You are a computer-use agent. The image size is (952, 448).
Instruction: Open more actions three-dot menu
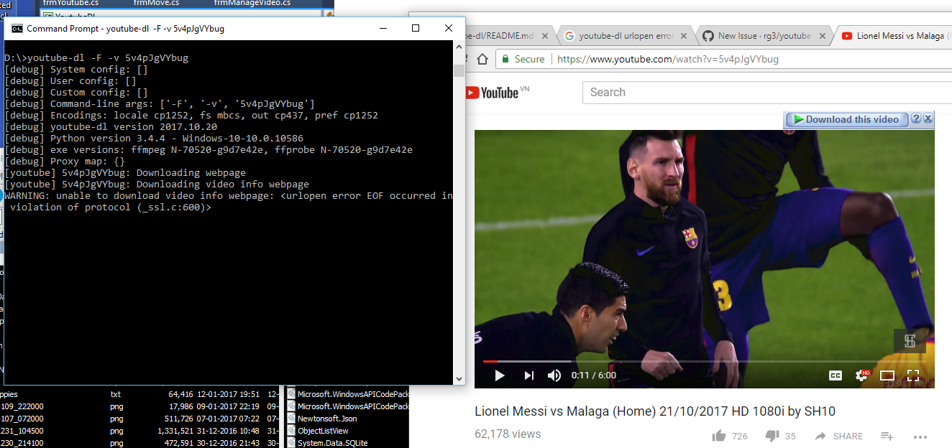click(920, 436)
